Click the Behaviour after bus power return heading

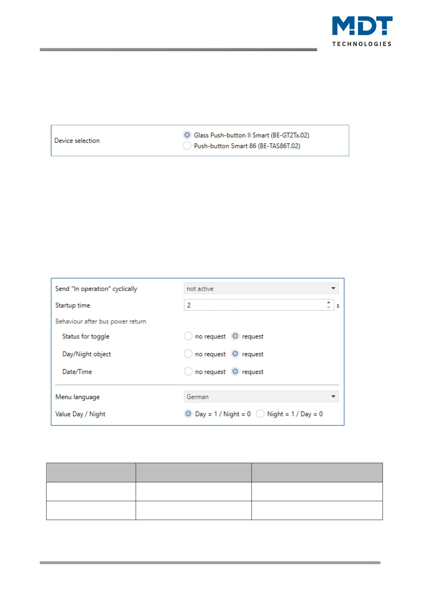point(101,321)
